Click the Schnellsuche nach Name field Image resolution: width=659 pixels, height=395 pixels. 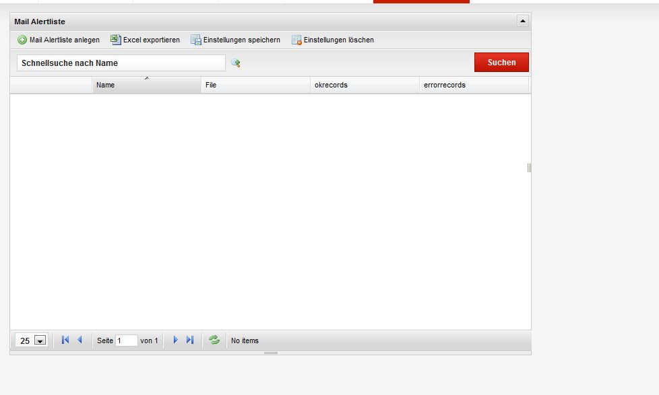[x=121, y=63]
